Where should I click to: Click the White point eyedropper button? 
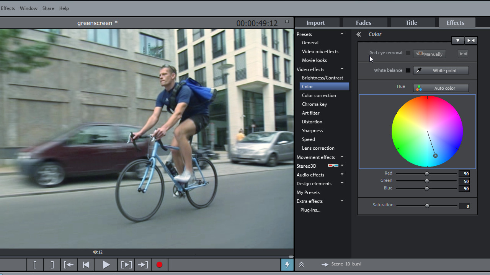(441, 71)
